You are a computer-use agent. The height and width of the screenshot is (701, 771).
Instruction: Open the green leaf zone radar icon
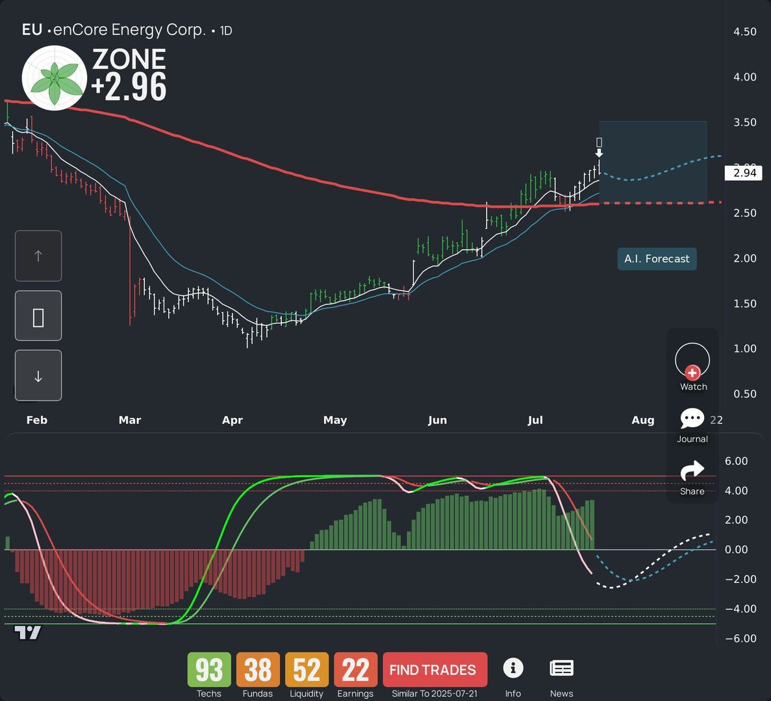[x=55, y=78]
